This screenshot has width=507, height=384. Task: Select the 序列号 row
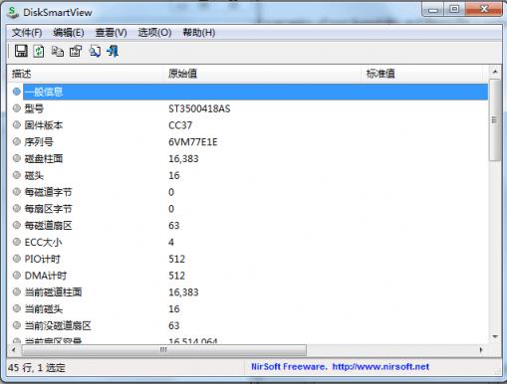pyautogui.click(x=248, y=142)
